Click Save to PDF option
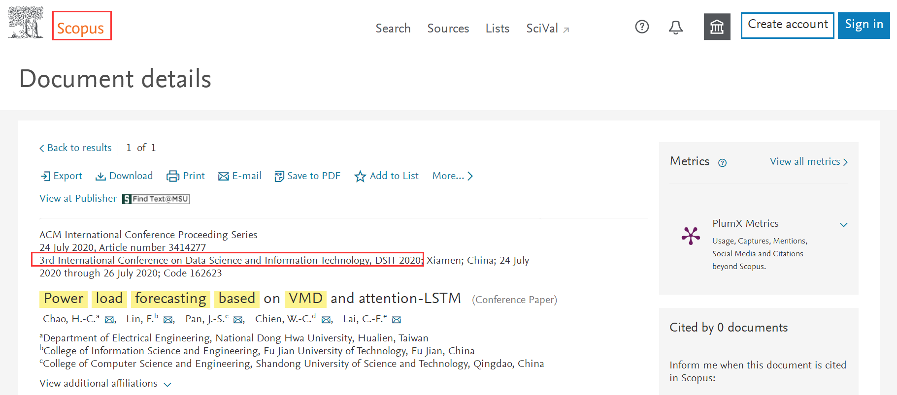 coord(307,176)
